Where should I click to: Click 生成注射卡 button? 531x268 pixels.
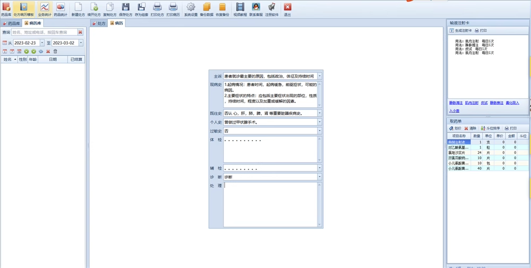[x=460, y=30]
